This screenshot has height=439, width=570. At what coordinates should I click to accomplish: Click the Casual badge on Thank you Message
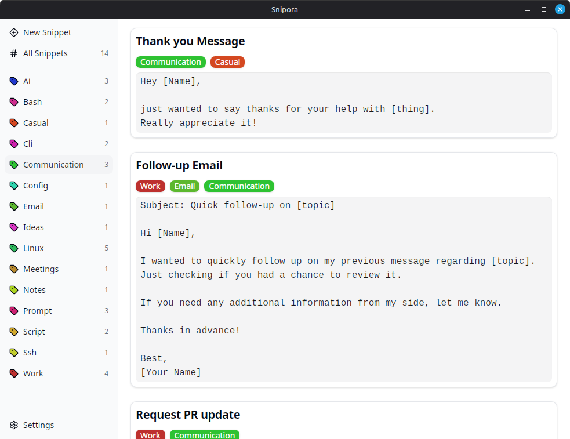pyautogui.click(x=227, y=62)
